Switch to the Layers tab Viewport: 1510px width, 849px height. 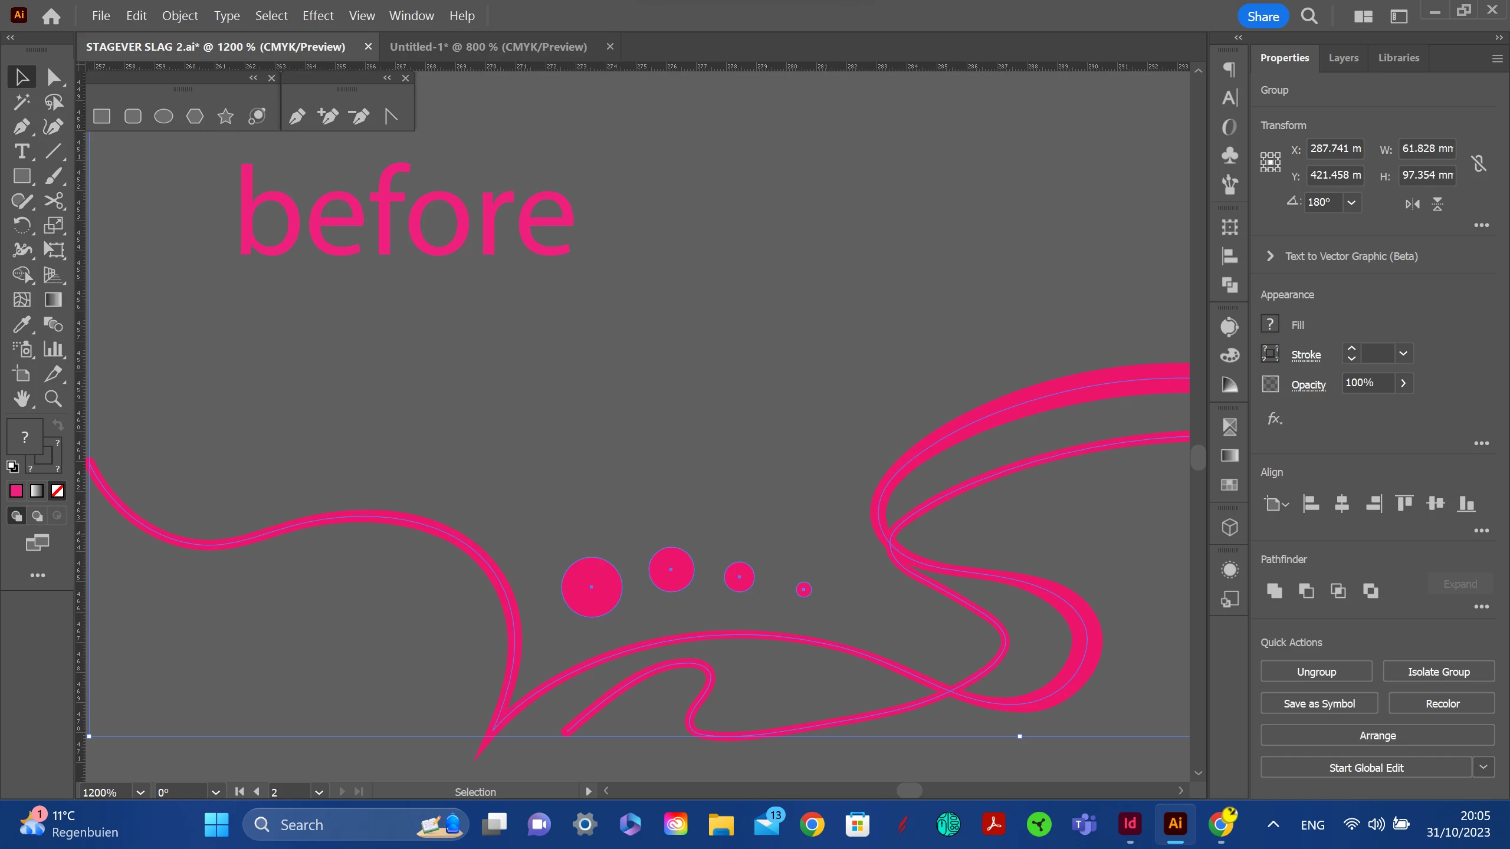[x=1343, y=58]
